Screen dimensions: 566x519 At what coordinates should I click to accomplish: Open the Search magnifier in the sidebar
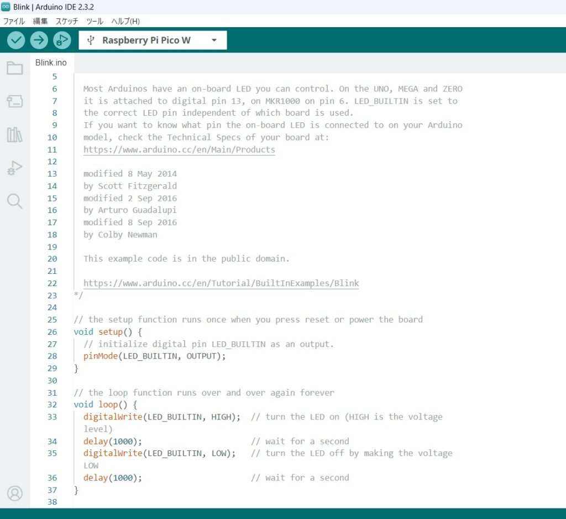pos(15,201)
